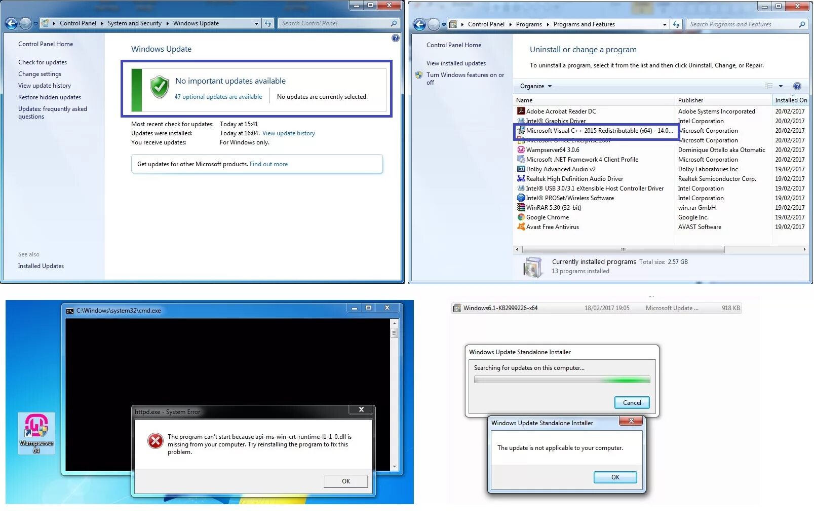The width and height of the screenshot is (814, 528).
Task: Click Find out more link
Action: 268,164
